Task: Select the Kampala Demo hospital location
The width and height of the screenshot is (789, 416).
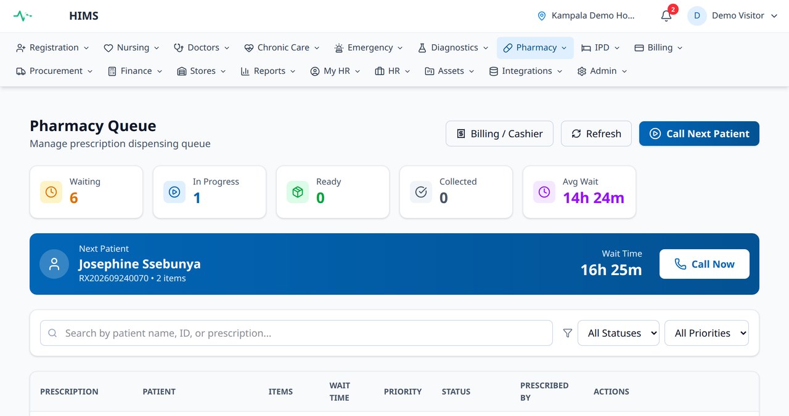Action: pos(586,16)
